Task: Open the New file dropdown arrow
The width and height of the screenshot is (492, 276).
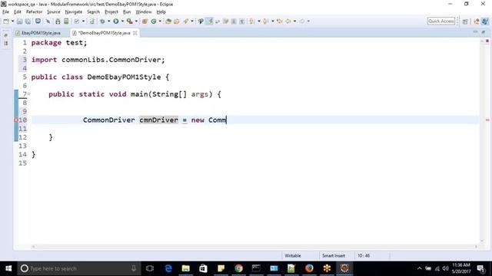Action: [12, 21]
